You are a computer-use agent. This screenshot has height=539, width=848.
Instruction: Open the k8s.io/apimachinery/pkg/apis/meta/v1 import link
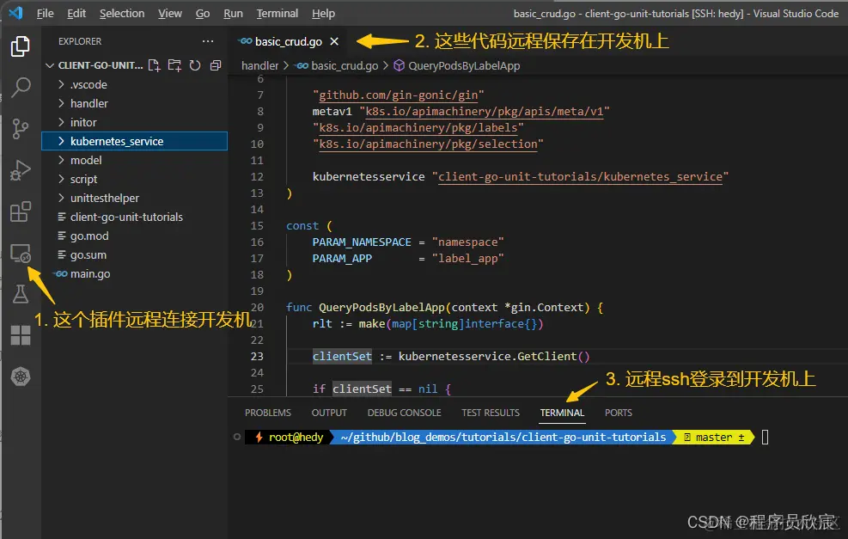[x=484, y=112]
